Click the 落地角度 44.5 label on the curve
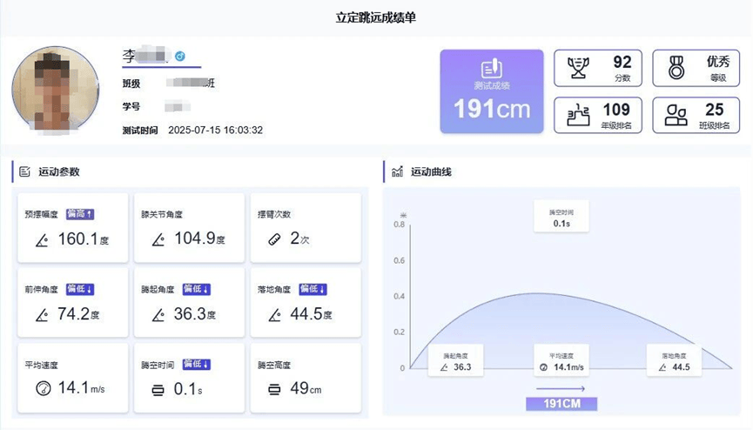The height and width of the screenshot is (430, 753). tap(675, 361)
